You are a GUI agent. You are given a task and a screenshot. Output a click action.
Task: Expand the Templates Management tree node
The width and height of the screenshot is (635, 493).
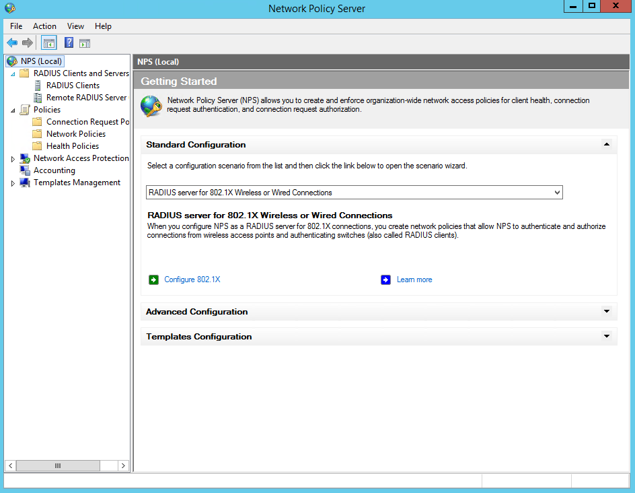click(x=13, y=183)
